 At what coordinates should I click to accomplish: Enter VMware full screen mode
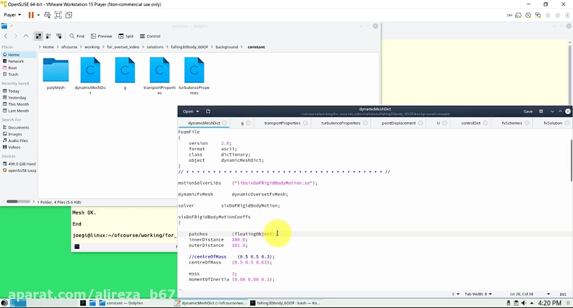coord(58,15)
